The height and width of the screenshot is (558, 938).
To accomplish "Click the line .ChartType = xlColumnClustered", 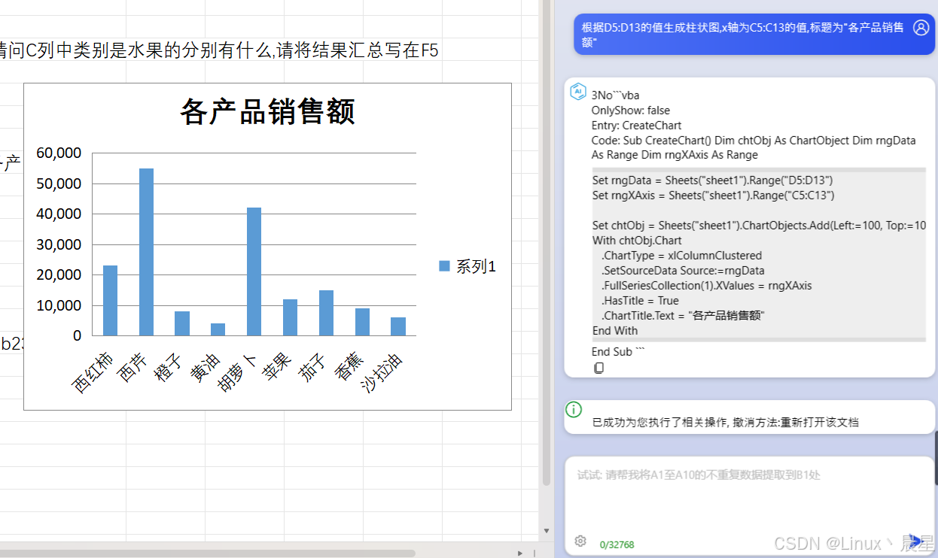I will [681, 256].
